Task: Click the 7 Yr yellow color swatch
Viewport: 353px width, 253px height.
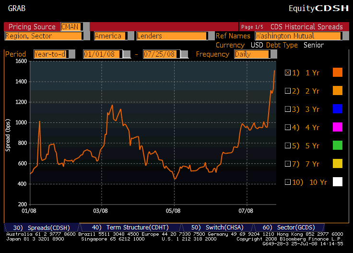Action: tap(338, 164)
